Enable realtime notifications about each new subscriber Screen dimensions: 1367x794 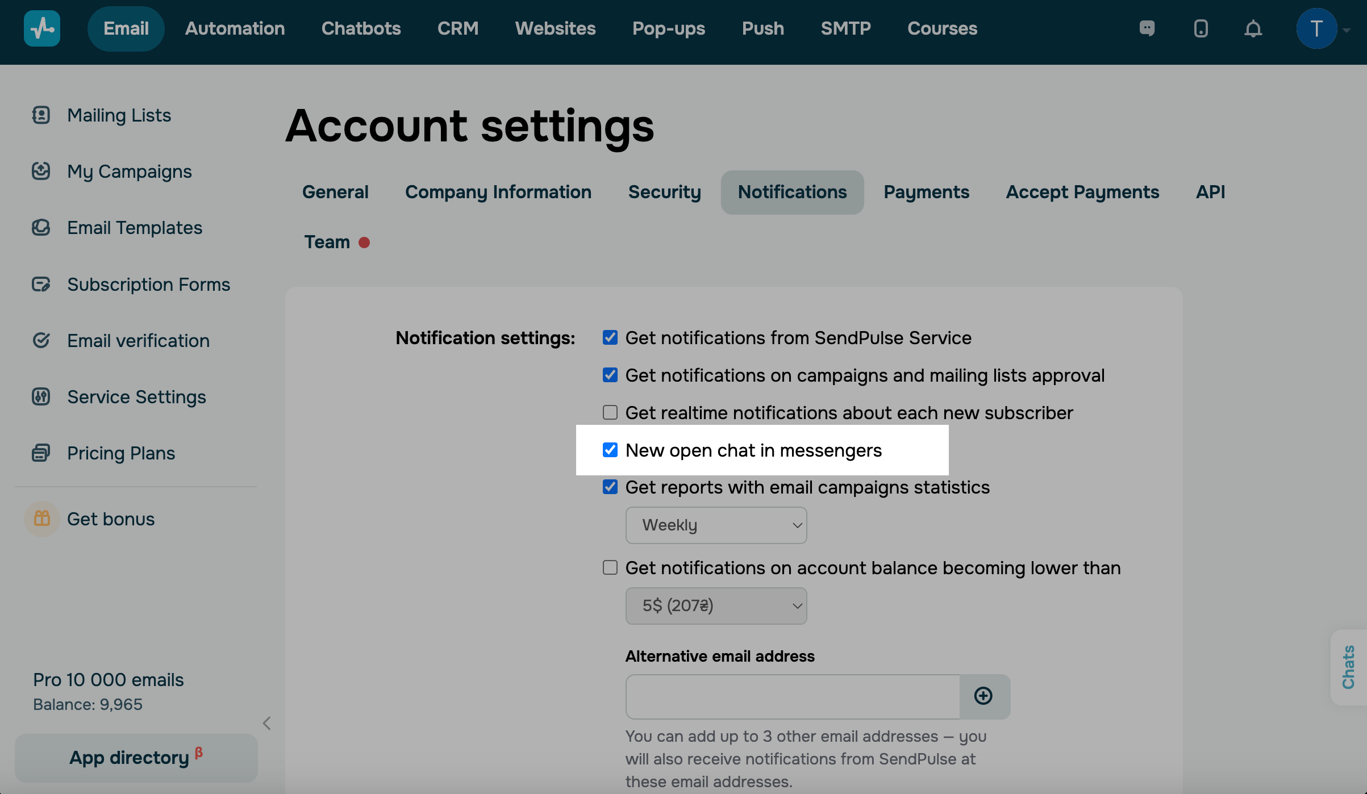[610, 413]
